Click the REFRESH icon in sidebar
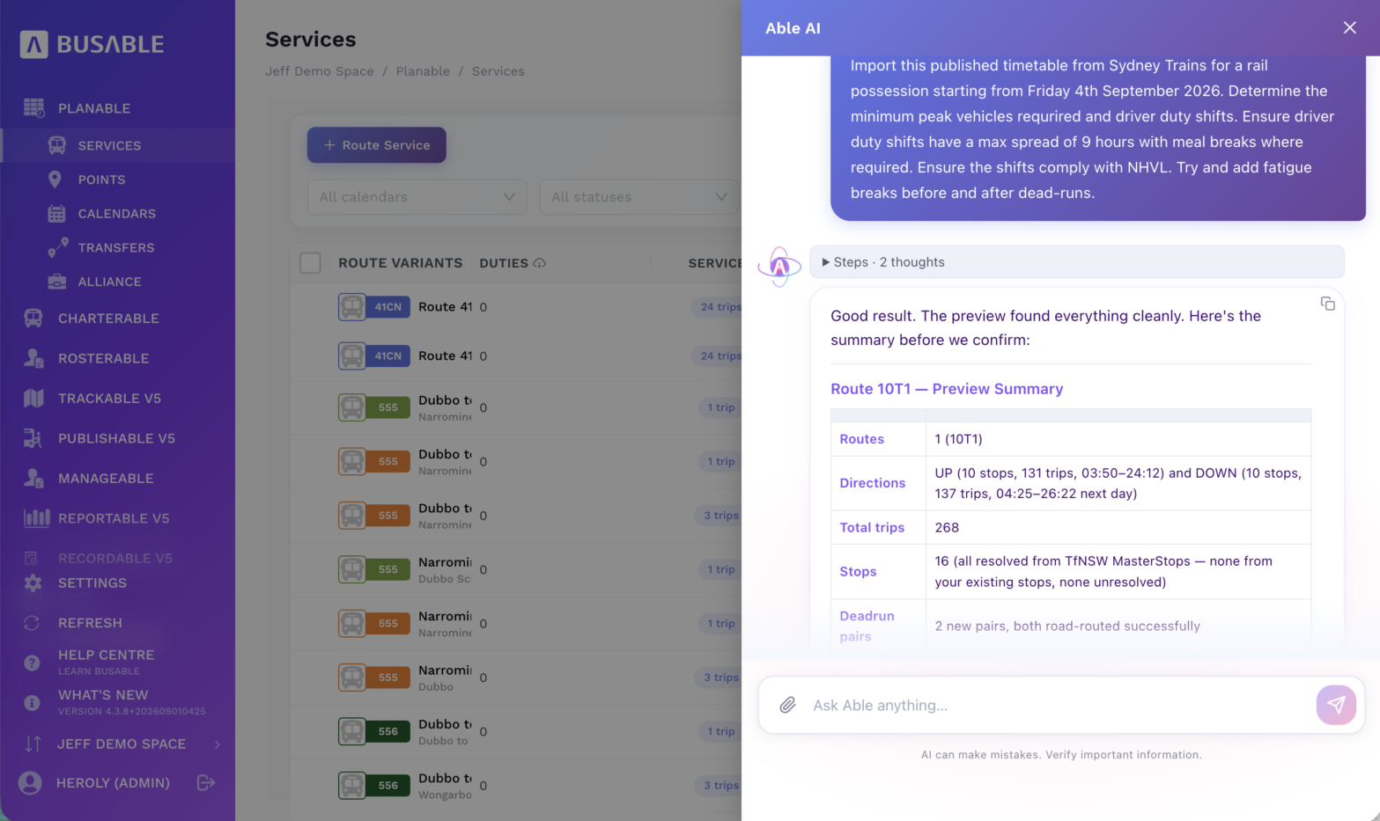The width and height of the screenshot is (1380, 821). tap(32, 623)
